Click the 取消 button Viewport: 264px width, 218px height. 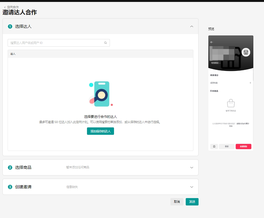point(177,202)
